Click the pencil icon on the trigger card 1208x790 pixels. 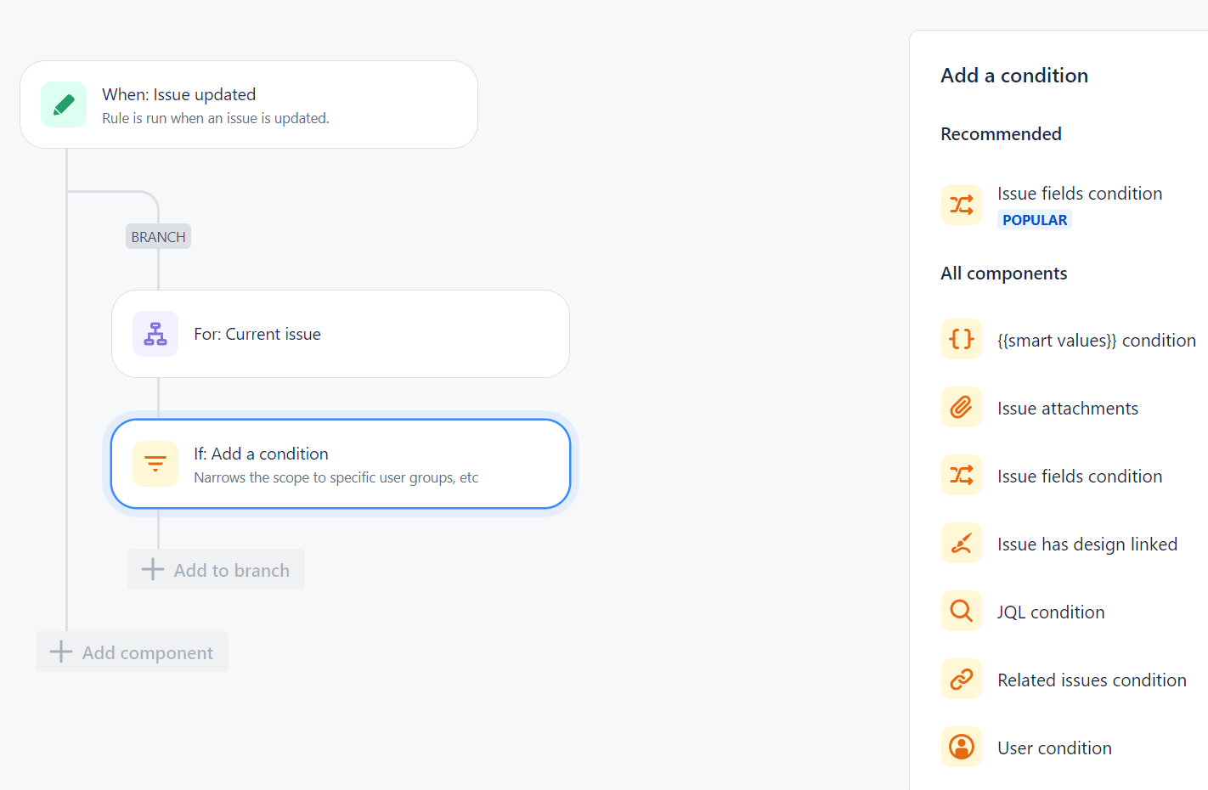point(64,104)
